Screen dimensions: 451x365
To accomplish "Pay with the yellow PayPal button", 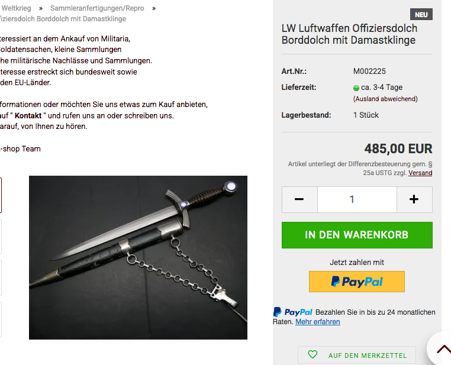I will pos(357,282).
